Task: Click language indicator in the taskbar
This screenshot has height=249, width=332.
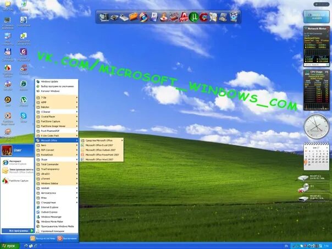Action: 286,246
